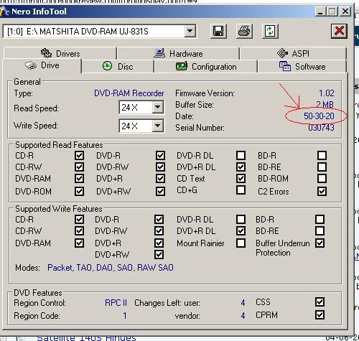Switch to the Drivers tab
The image size is (359, 341).
pyautogui.click(x=60, y=53)
